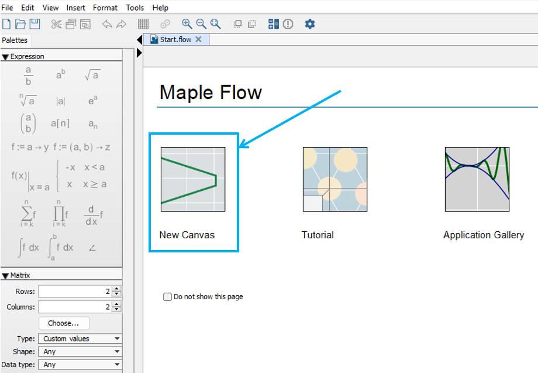Insert square root of a template
Screen dimensions: 538x373
[92, 75]
